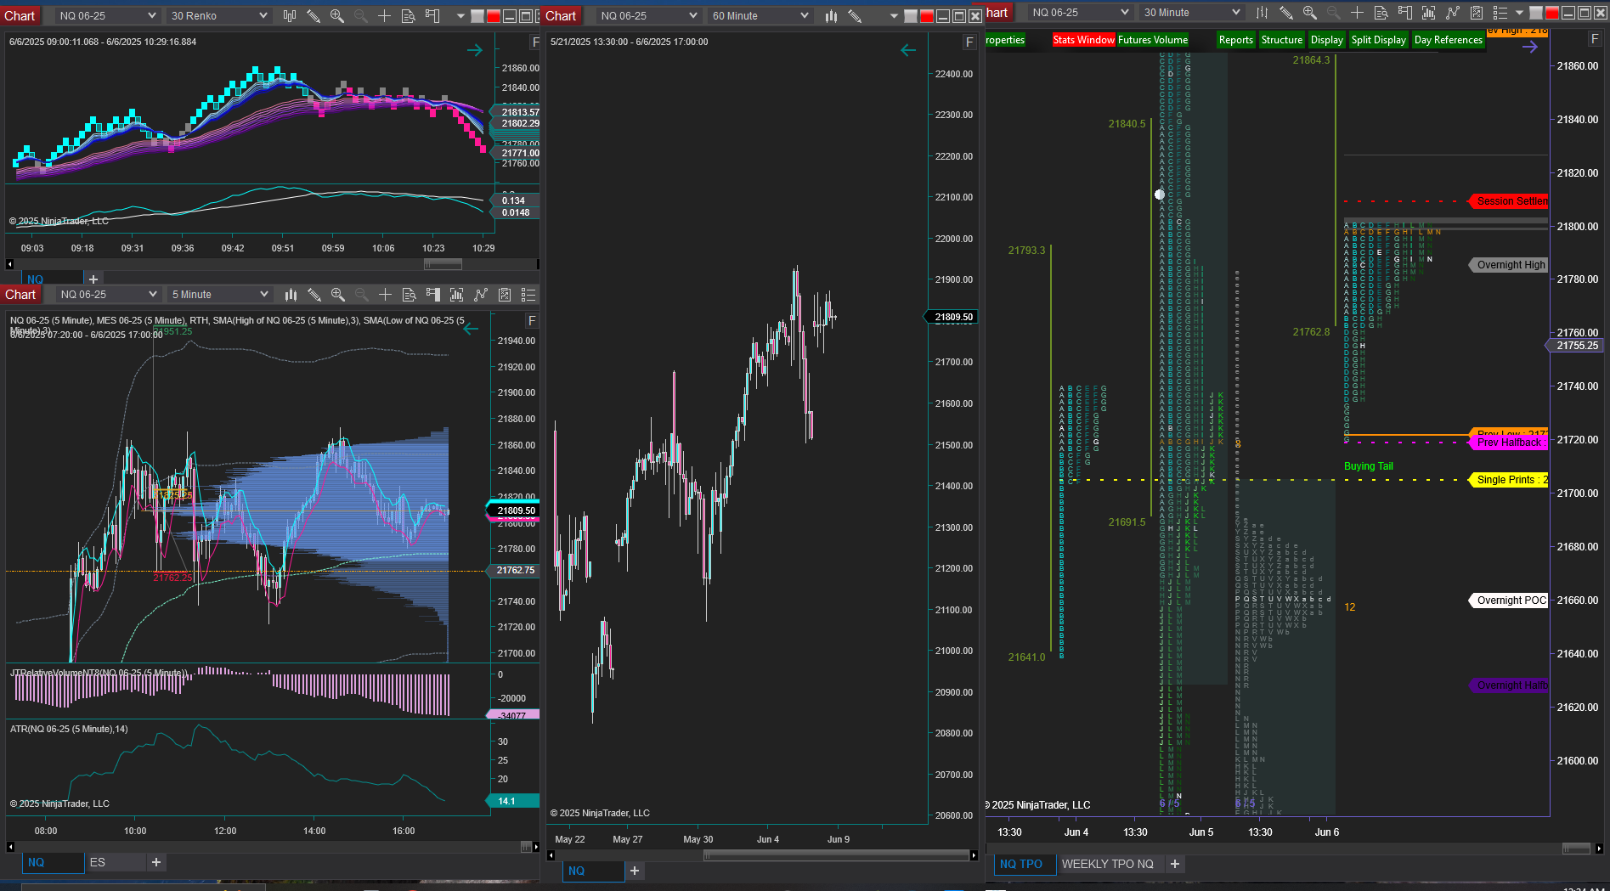Open bar style icon in 30 Renko chart
Image resolution: width=1610 pixels, height=891 pixels.
[290, 15]
